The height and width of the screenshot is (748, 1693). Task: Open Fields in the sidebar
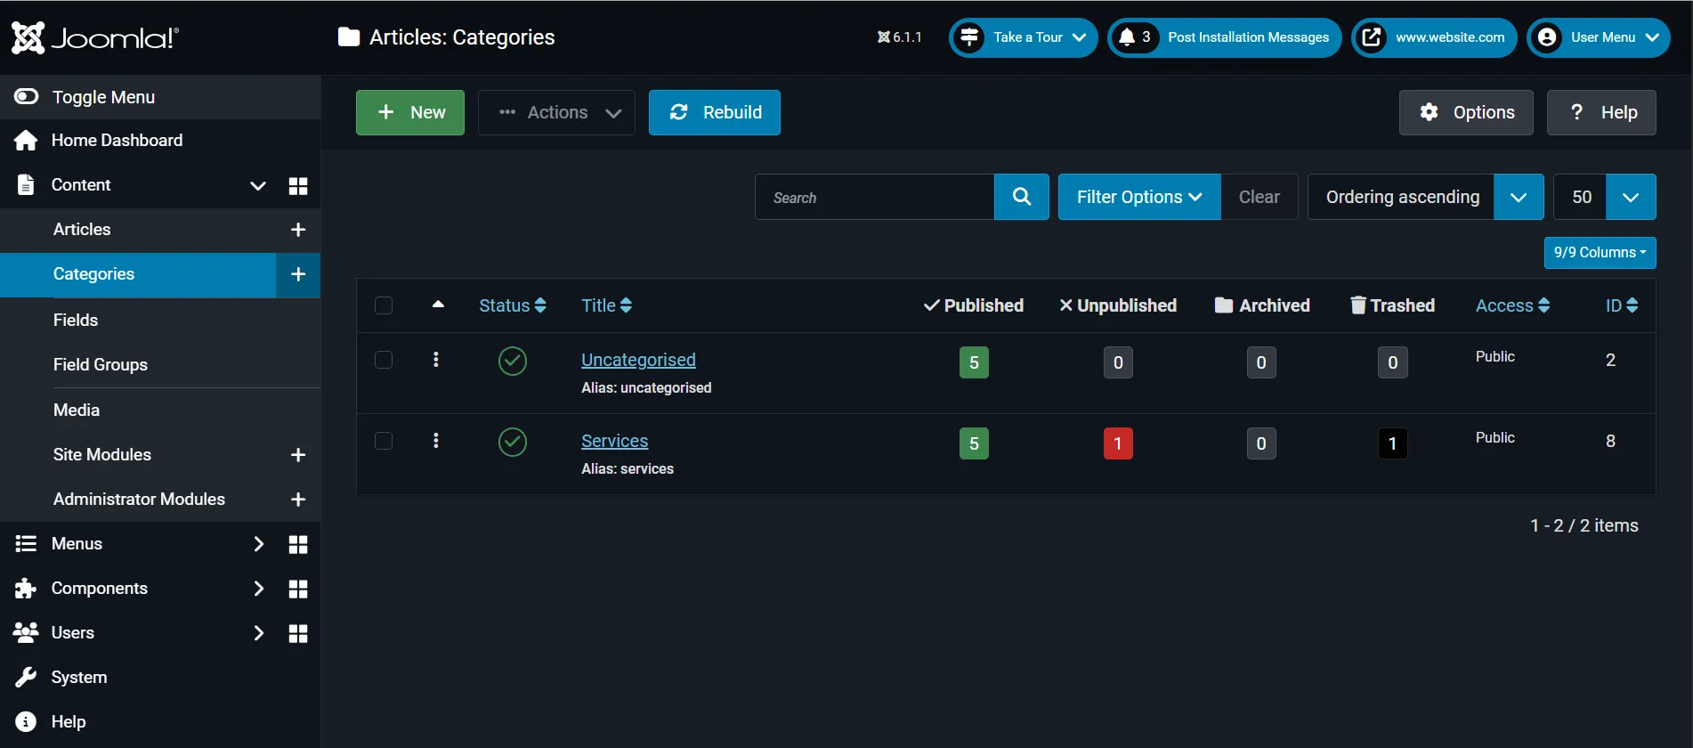76,320
